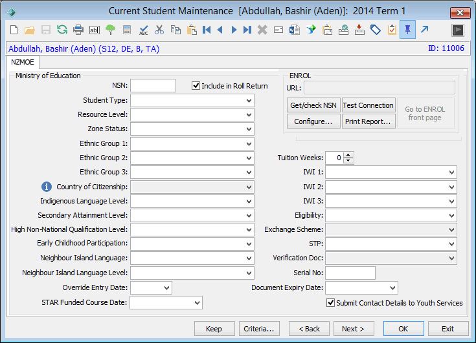Jump to first record arrow
The width and height of the screenshot is (476, 343).
207,30
